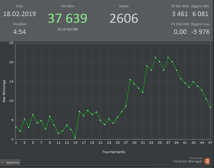Click the 14,13 bb/100 rate text
Viewport: 214px width, 168px height.
[x=68, y=29]
